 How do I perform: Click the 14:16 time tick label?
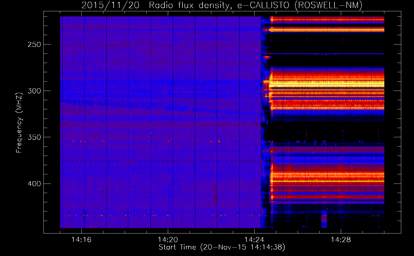(x=81, y=240)
